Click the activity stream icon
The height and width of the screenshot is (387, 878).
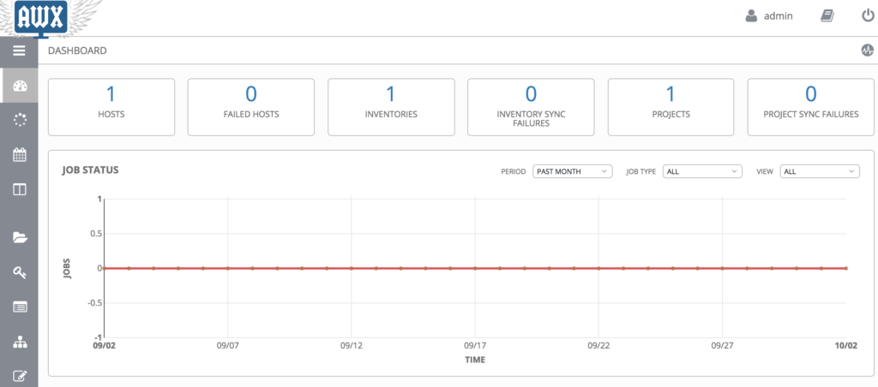[x=867, y=51]
